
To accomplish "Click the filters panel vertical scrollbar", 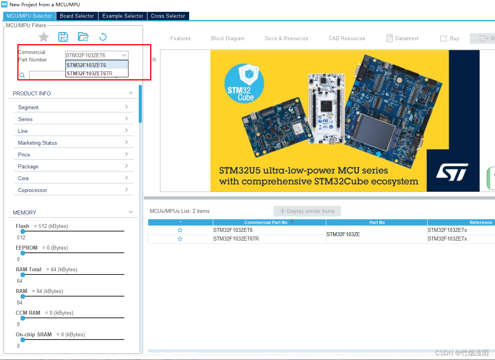I will (x=140, y=104).
